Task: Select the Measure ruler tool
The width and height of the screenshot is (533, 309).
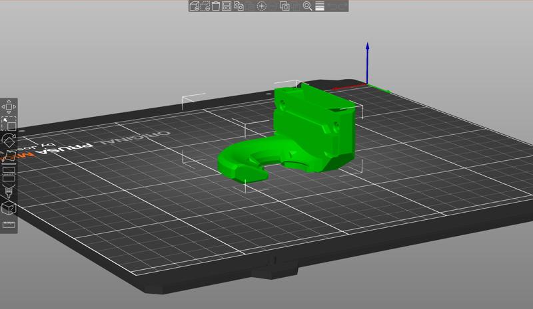Action: coord(9,225)
